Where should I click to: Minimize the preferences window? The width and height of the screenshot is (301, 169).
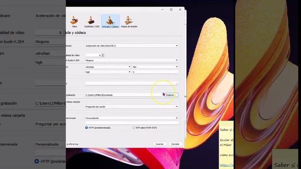(x=163, y=9)
